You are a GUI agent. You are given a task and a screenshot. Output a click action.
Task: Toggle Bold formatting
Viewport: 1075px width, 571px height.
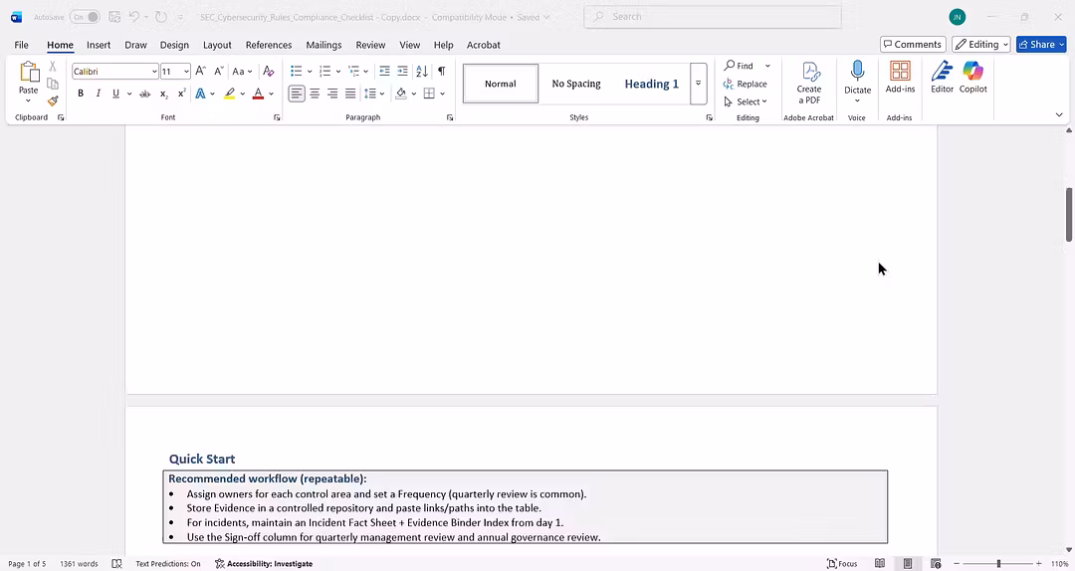[81, 94]
